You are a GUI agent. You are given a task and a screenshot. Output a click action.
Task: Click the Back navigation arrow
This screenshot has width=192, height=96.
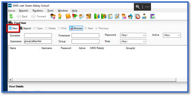(x=22, y=16)
